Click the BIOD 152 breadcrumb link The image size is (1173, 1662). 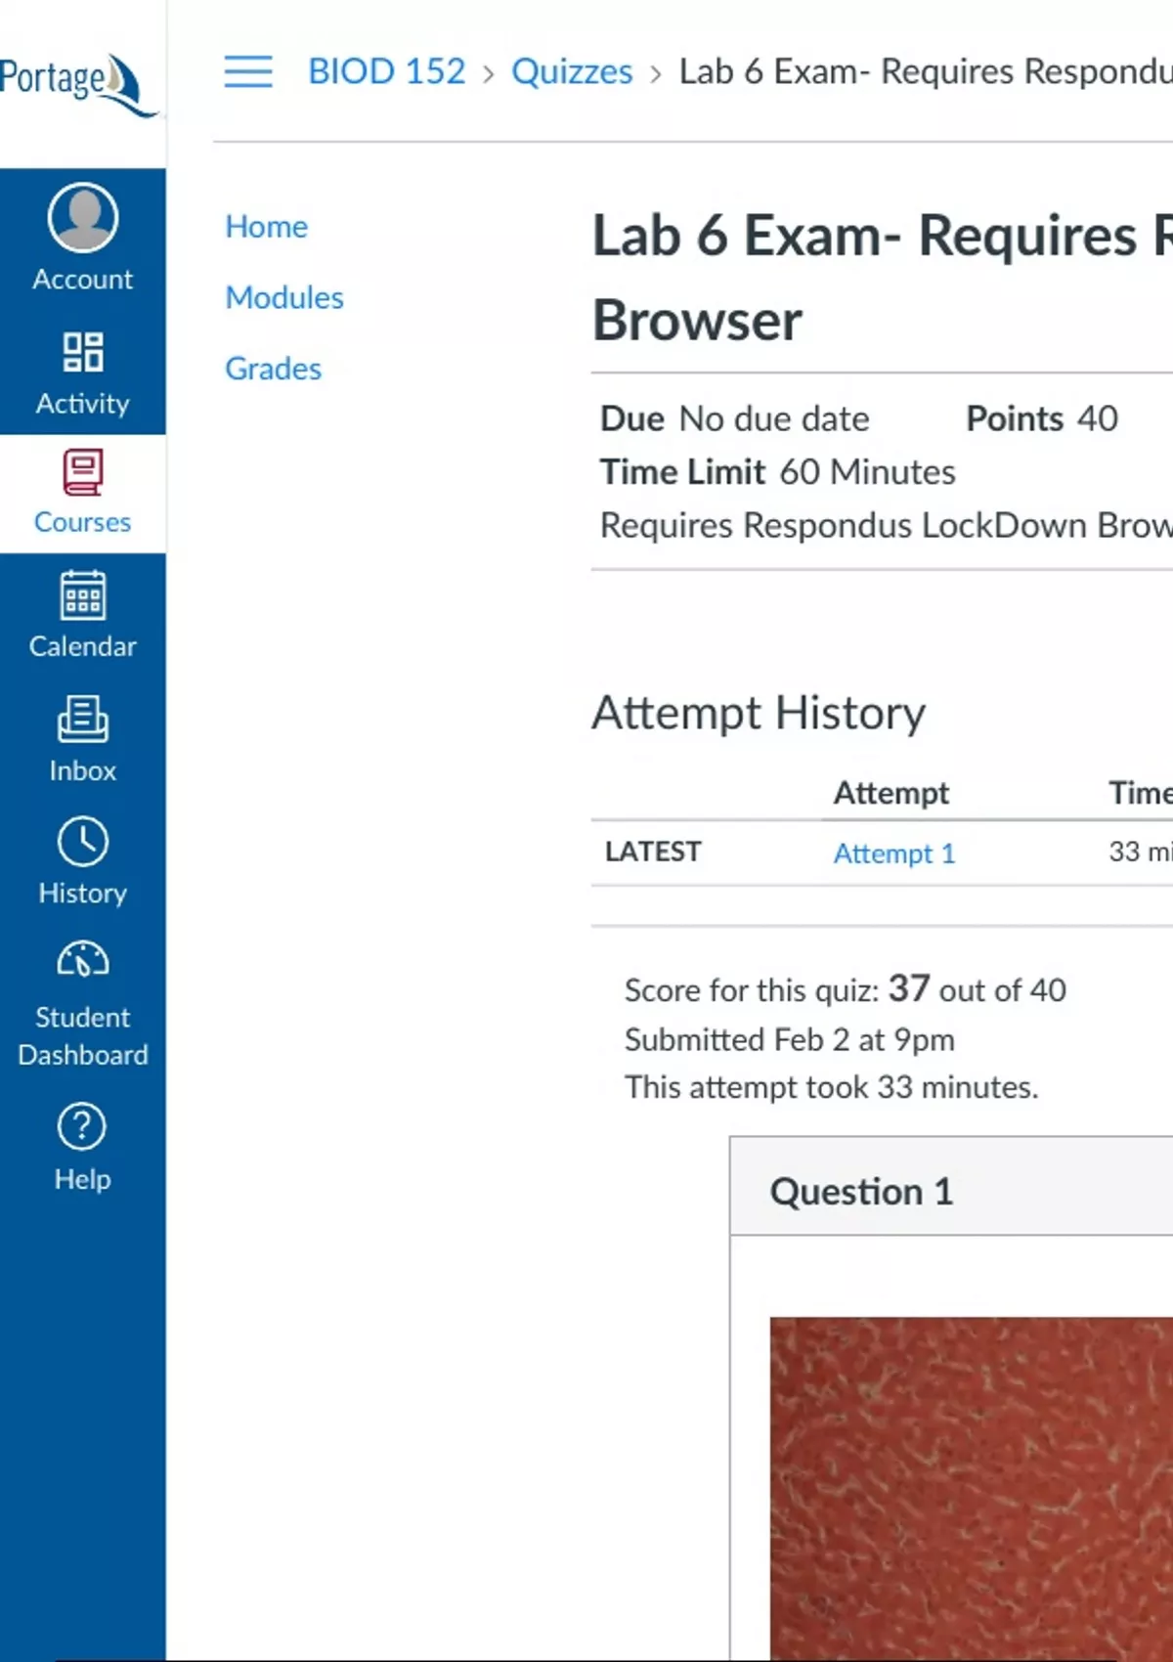(x=386, y=71)
